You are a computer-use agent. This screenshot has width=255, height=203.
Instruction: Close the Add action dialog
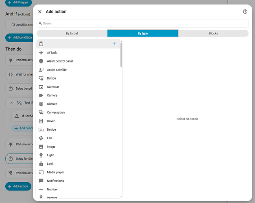[x=40, y=11]
